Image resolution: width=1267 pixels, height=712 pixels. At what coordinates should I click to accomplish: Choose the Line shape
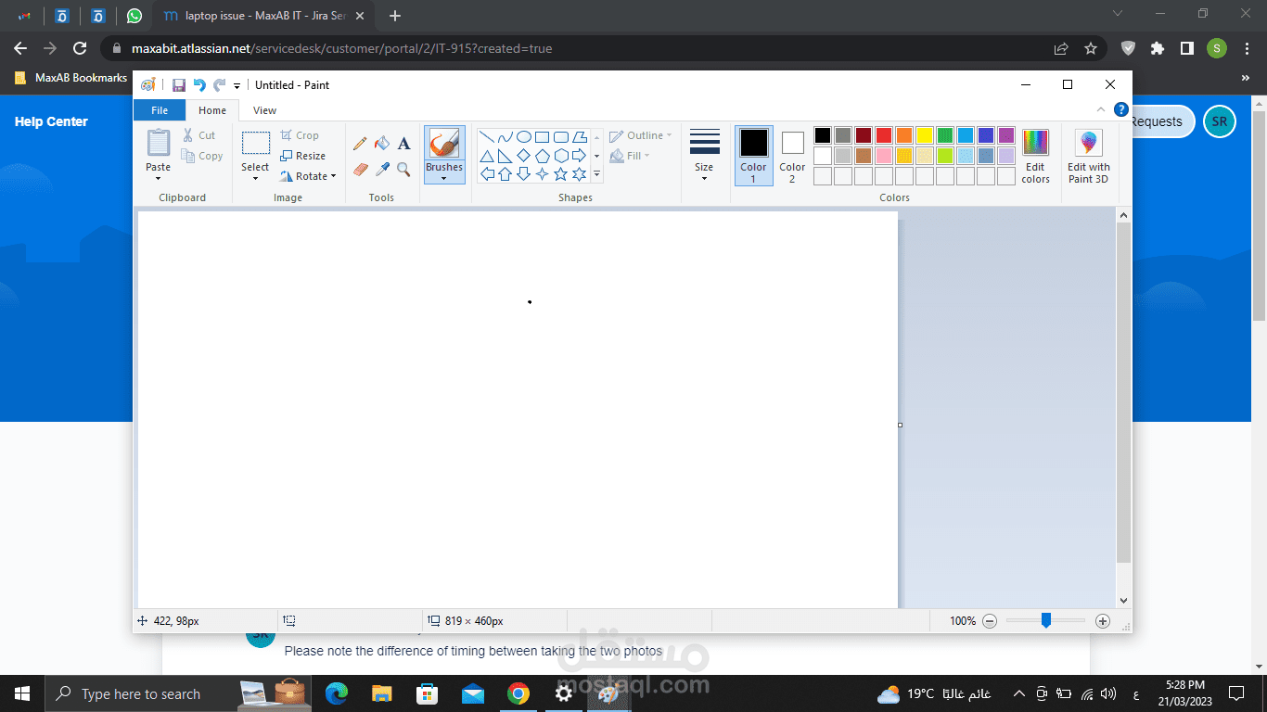(x=487, y=136)
